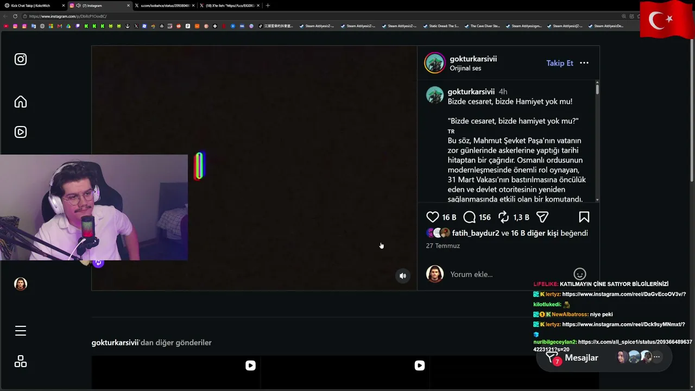Open the caption author's small avatar
Image resolution: width=695 pixels, height=391 pixels.
point(434,94)
